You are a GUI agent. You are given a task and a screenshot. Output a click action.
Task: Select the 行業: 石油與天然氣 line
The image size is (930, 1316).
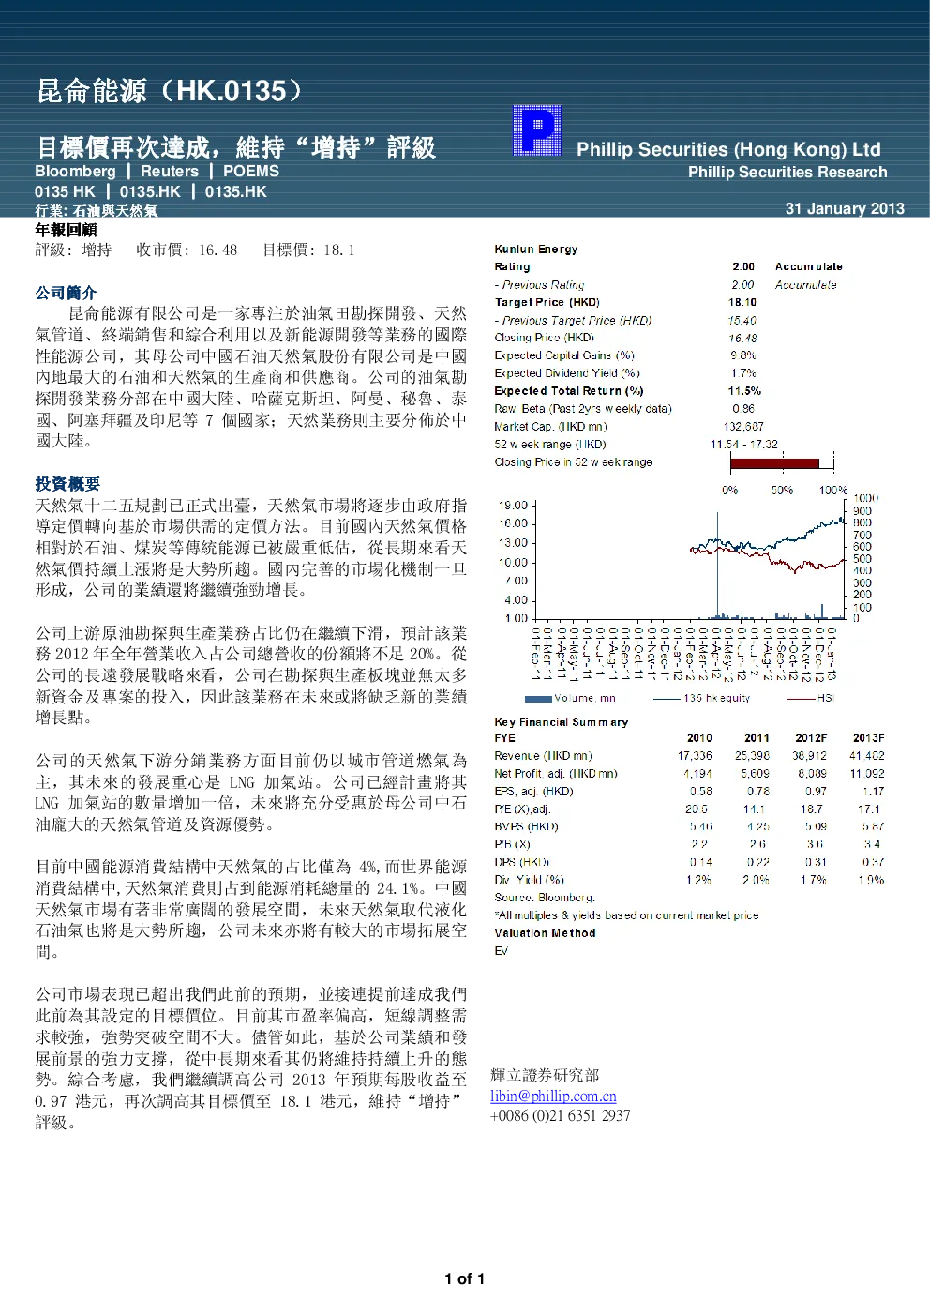97,211
